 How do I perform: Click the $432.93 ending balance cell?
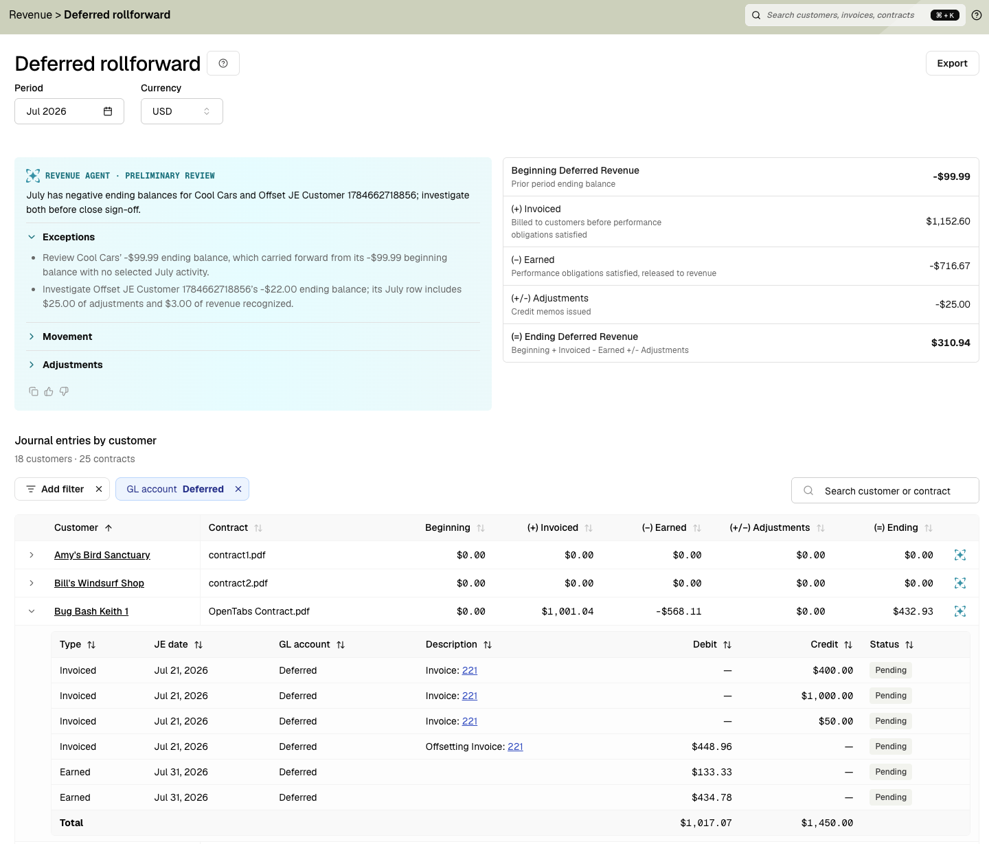click(x=913, y=611)
